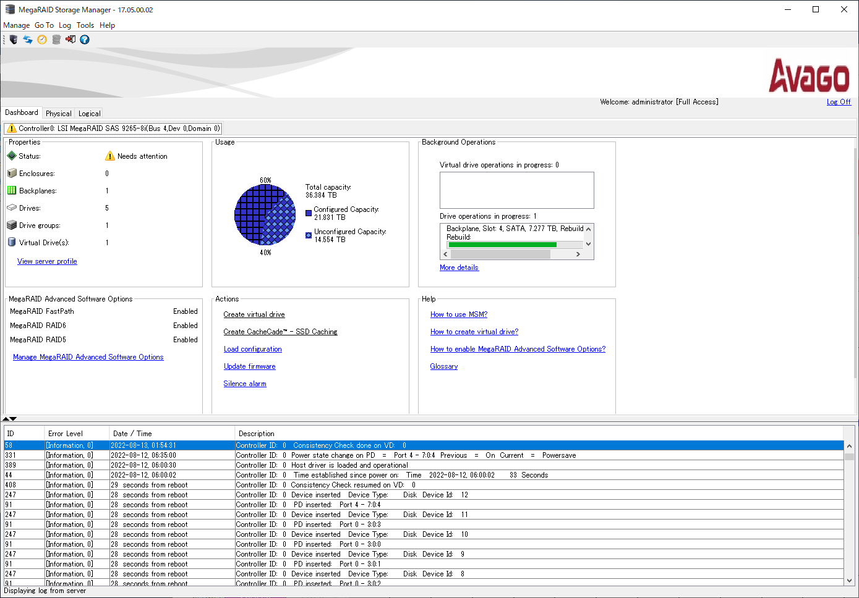Open the Glossary help link
Screen dimensions: 859x598
coord(444,366)
